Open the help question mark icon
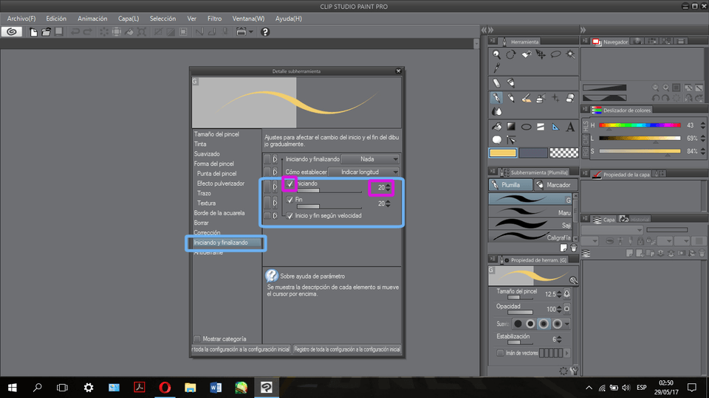 pyautogui.click(x=265, y=32)
